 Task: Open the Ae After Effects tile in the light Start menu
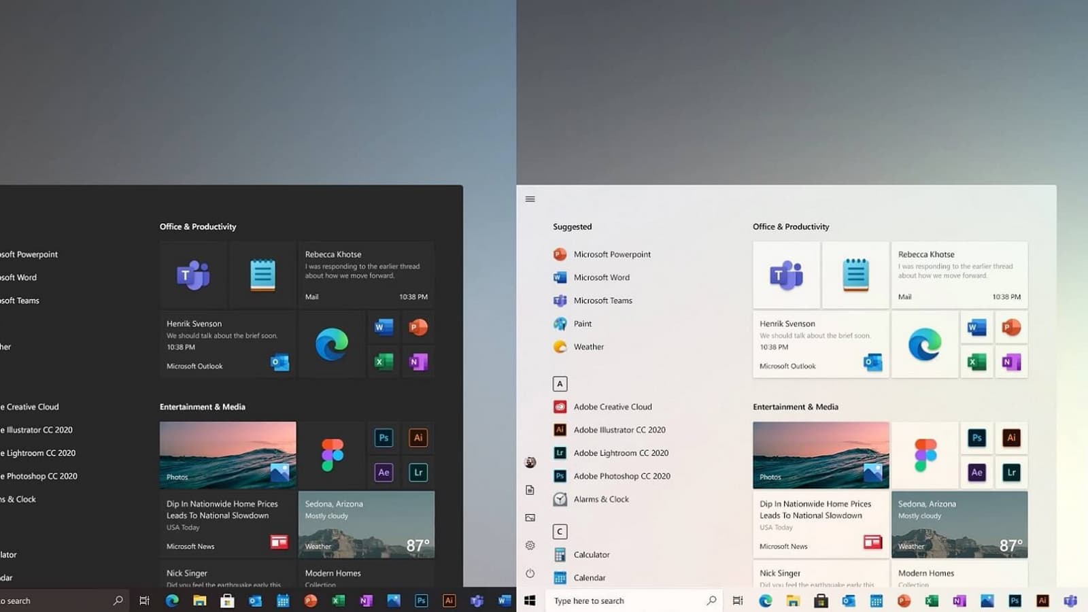click(x=977, y=473)
